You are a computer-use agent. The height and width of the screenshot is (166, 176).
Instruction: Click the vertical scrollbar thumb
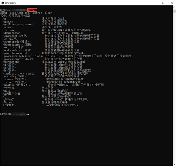click(174, 11)
